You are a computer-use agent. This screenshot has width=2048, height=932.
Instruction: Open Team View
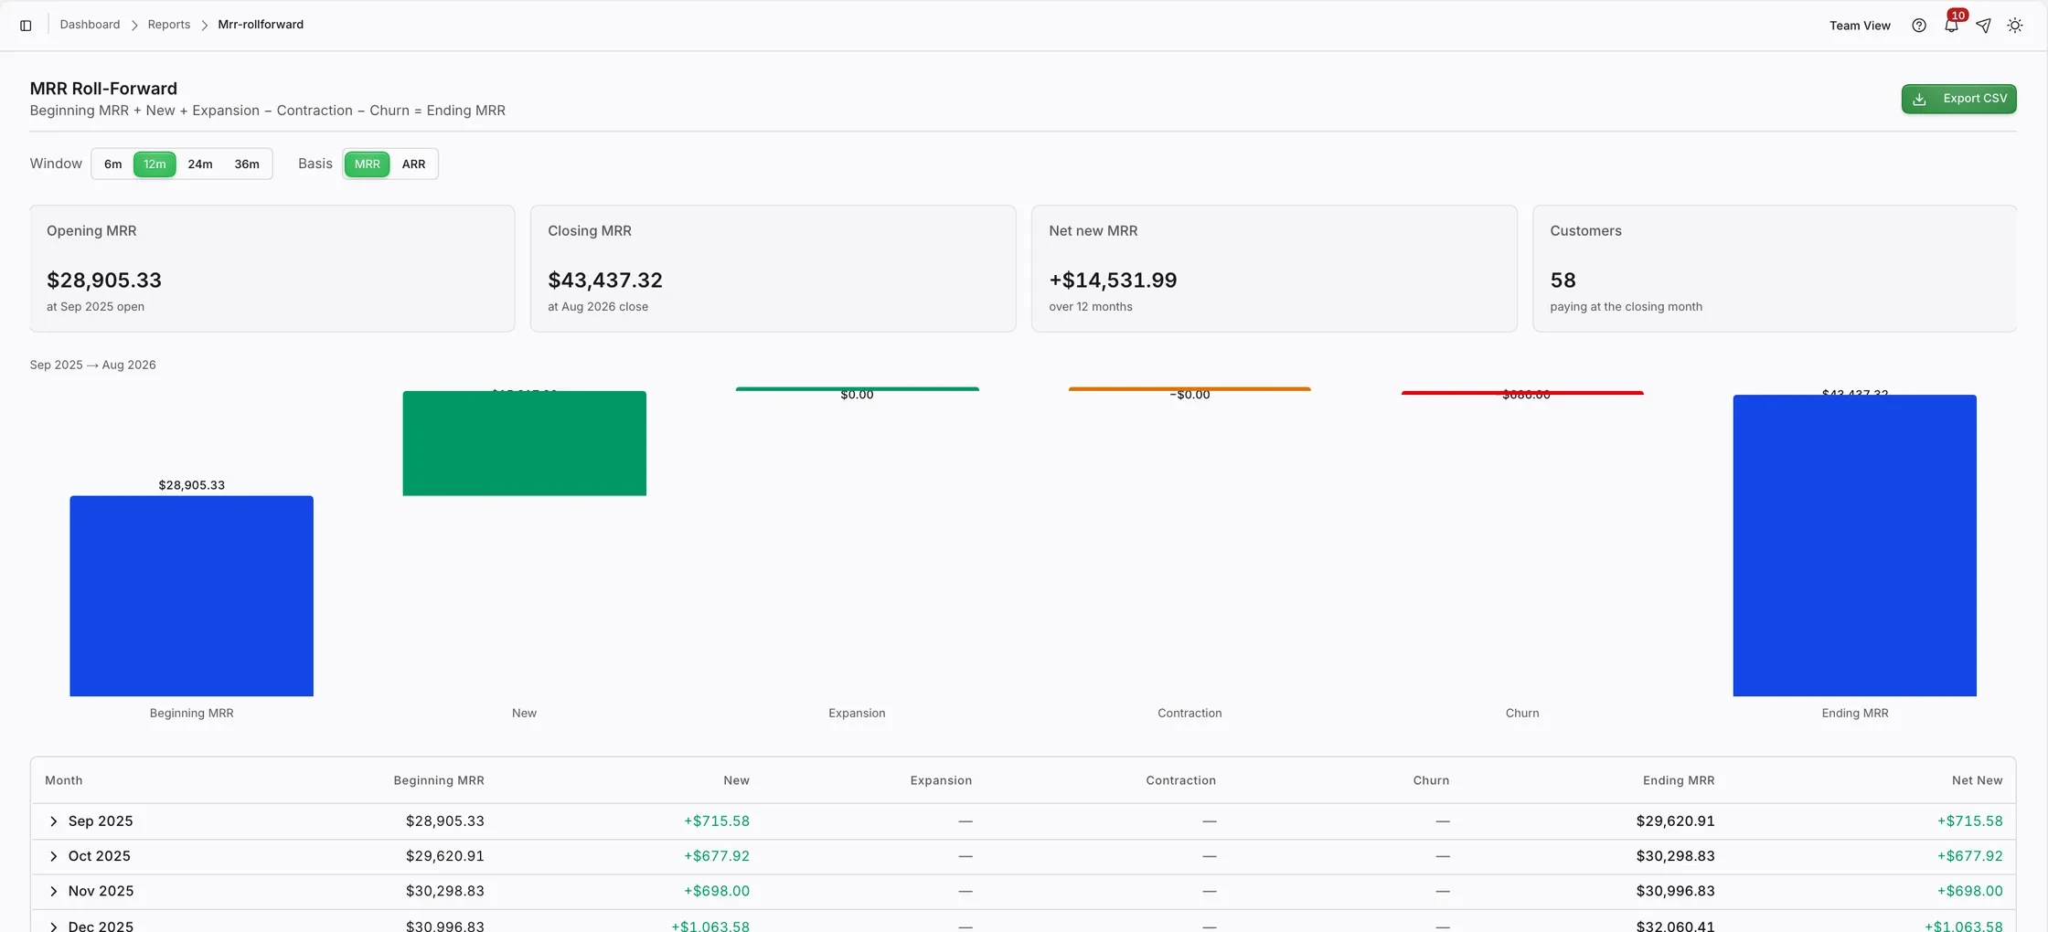point(1860,26)
